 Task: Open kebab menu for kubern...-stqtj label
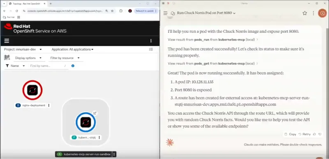coord(99,137)
